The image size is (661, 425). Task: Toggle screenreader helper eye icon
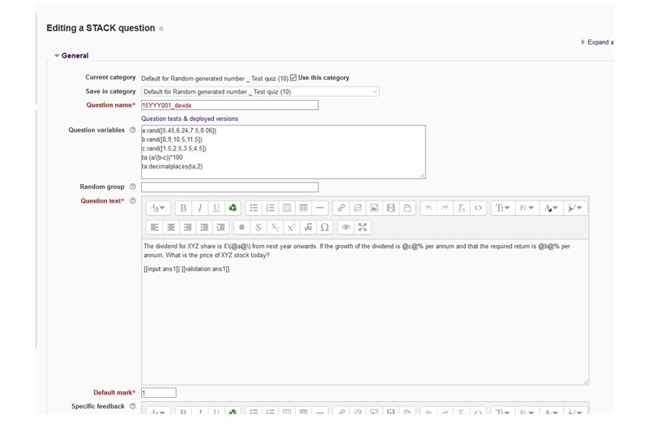point(346,228)
